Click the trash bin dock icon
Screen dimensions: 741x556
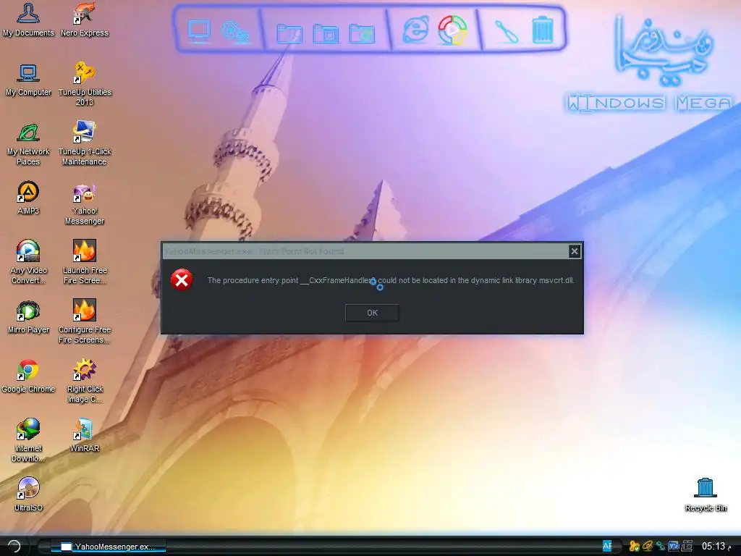(543, 30)
